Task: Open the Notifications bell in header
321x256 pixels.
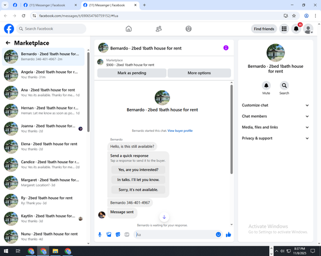Action: [x=296, y=29]
